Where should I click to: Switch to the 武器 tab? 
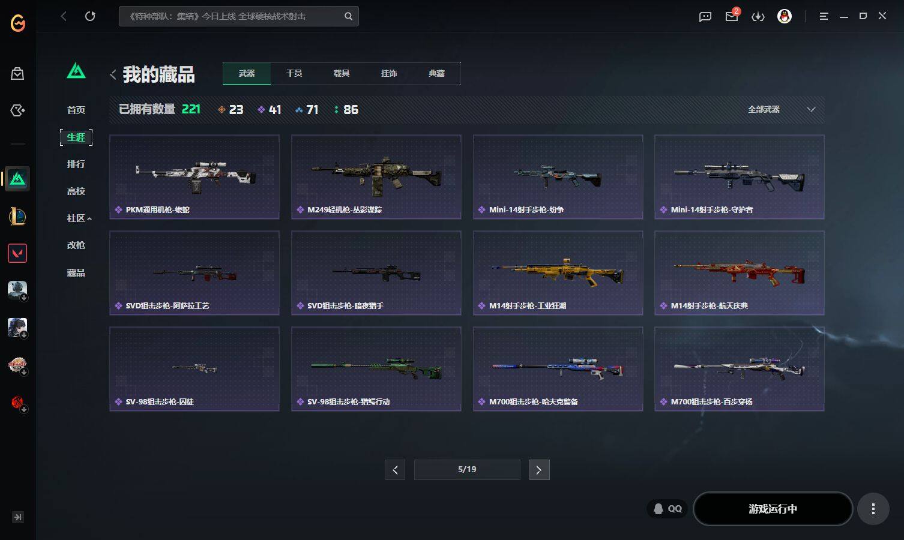tap(247, 74)
